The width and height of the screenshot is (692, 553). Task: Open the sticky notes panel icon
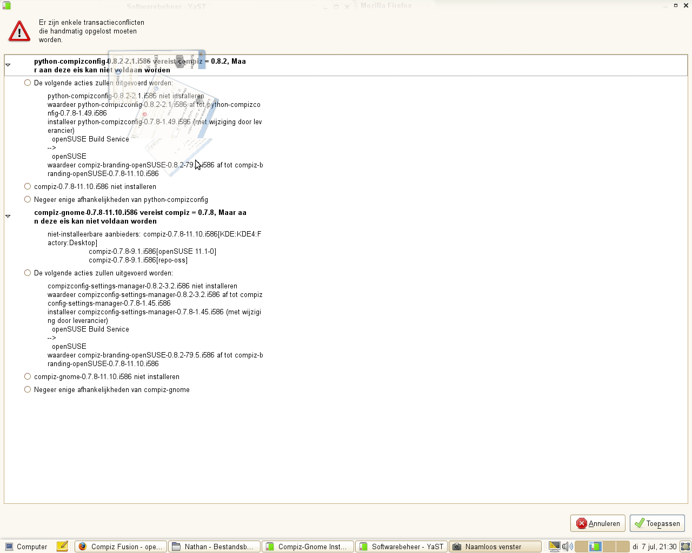point(62,547)
